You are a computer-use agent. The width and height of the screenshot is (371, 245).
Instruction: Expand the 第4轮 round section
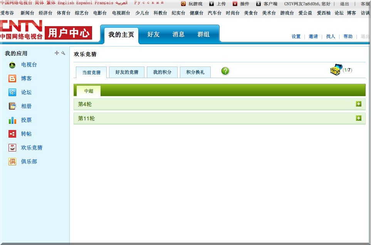pos(359,104)
